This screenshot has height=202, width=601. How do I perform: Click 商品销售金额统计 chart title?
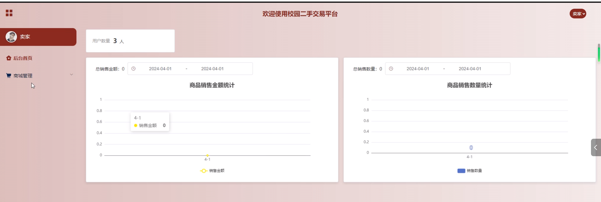pos(212,85)
